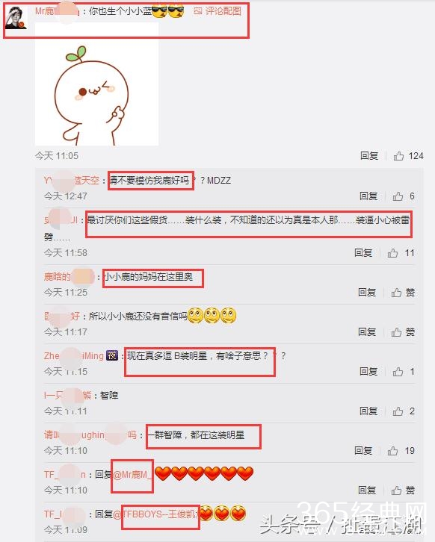
Task: Reply to the 11:25 小小鹿 comment
Action: (367, 293)
